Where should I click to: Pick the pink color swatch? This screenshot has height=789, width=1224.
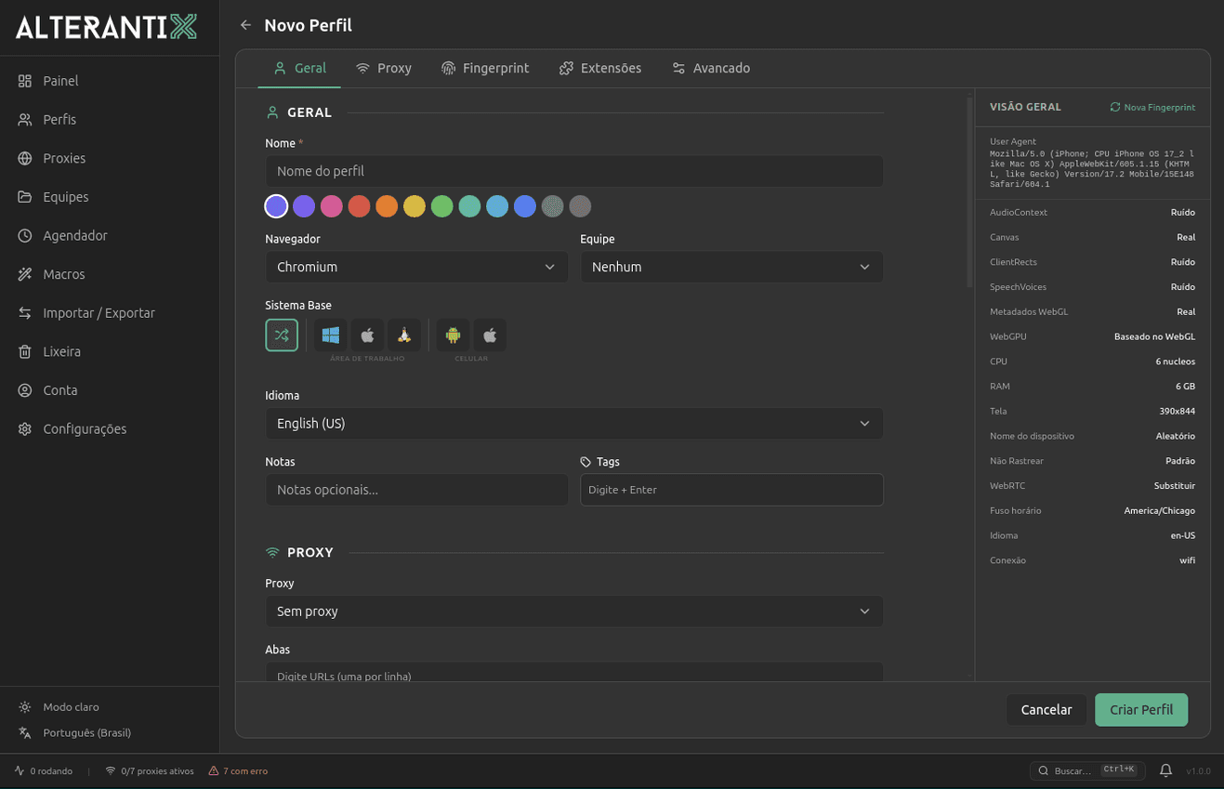click(x=332, y=206)
